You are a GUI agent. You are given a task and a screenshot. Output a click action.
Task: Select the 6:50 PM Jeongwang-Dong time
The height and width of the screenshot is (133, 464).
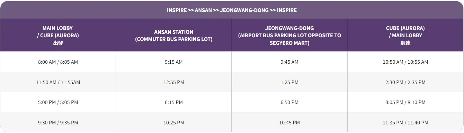pyautogui.click(x=289, y=102)
